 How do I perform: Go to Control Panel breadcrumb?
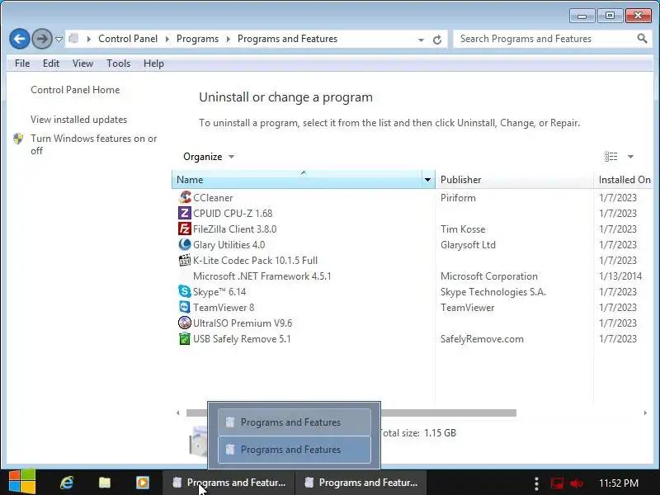coord(128,39)
